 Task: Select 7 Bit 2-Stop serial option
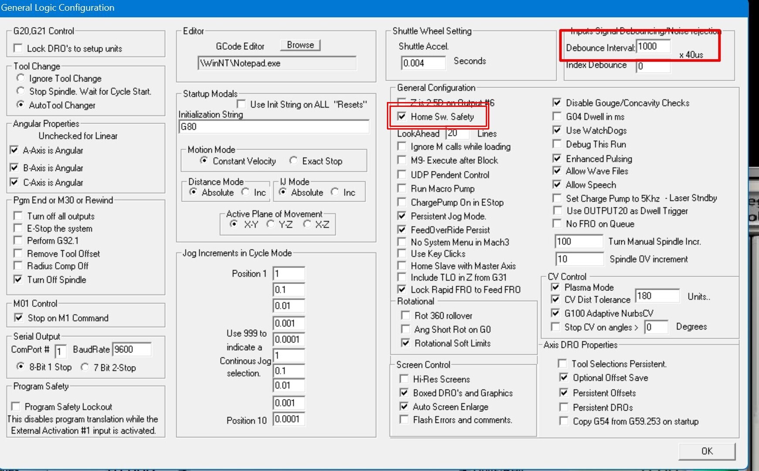[85, 367]
